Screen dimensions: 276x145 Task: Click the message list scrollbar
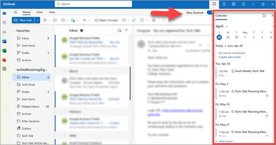(x=130, y=83)
